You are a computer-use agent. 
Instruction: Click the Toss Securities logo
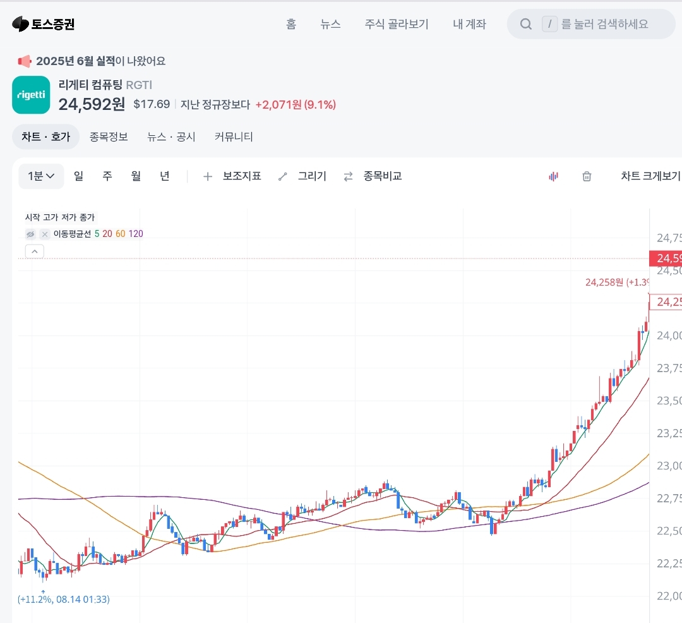(x=43, y=24)
